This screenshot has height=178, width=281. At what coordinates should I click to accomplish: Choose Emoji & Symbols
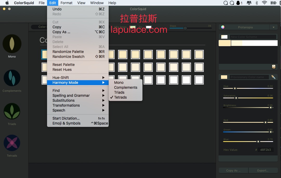click(78, 123)
